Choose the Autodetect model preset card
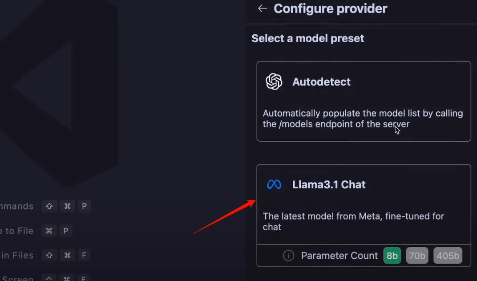 [364, 102]
